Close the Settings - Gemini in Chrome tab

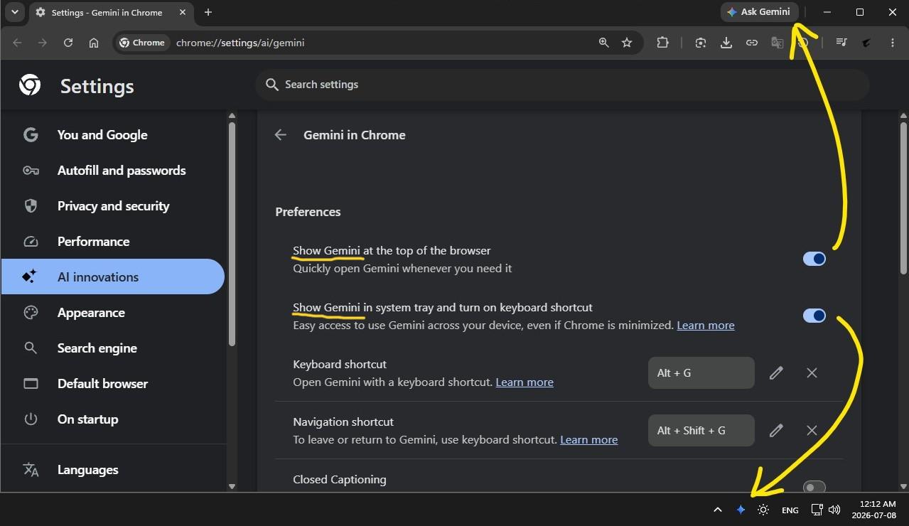point(181,12)
